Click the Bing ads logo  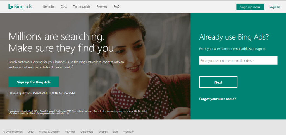[x=20, y=6]
